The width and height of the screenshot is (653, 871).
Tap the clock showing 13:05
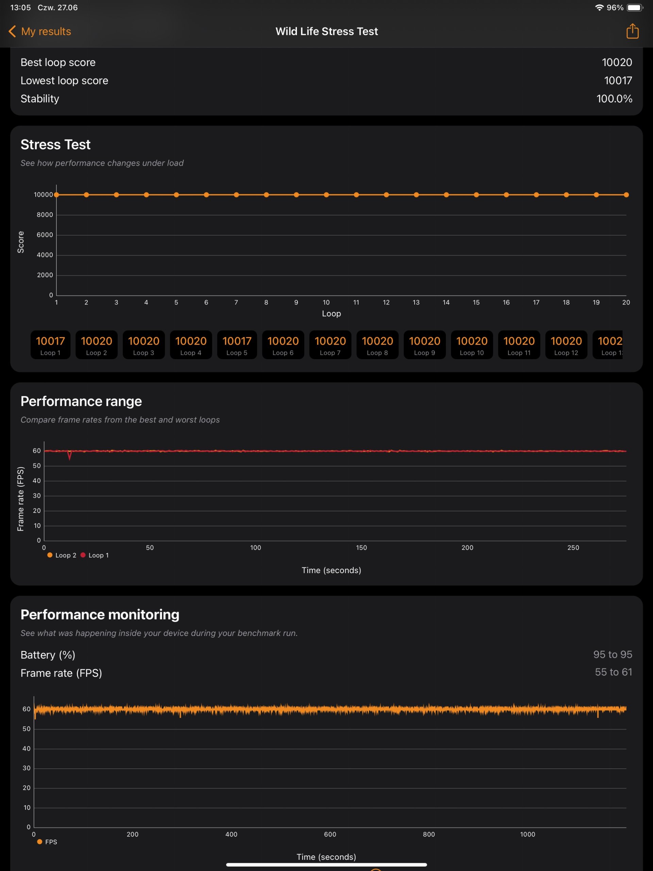(20, 7)
